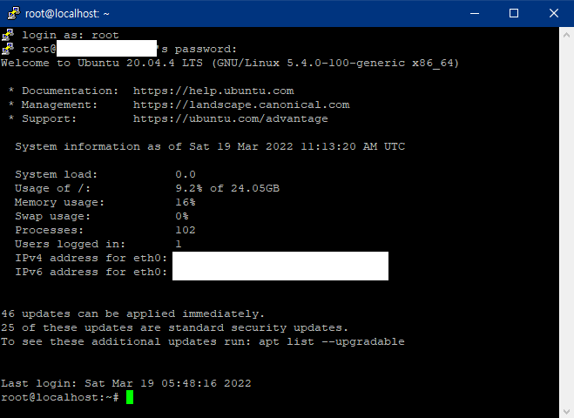Click 'System information as of Sat 19 Mar 2022' line
This screenshot has width=574, height=418.
[210, 146]
